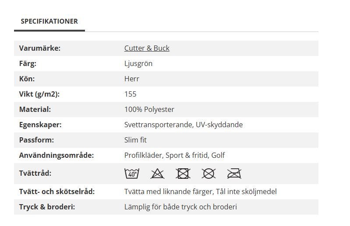Viewport: 350px width, 226px height.
Task: Click the Användningsområde label
Action: [57, 155]
